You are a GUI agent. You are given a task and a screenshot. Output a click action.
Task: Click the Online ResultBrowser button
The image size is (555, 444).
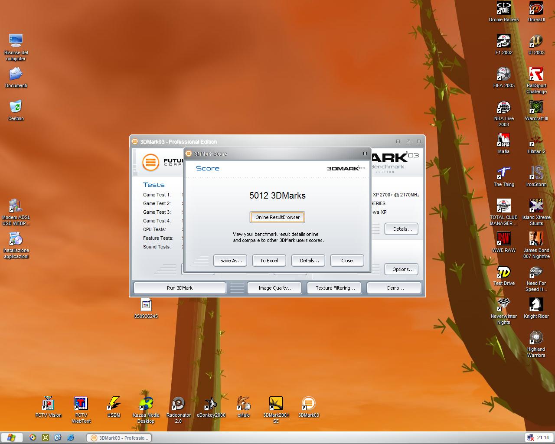277,217
